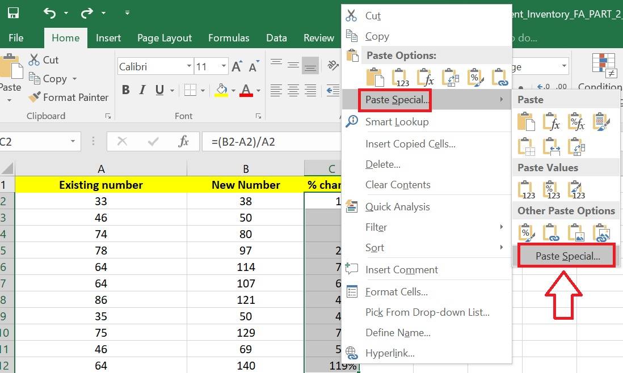Switch to the Insert ribbon tab
623x373 pixels.
tap(108, 38)
